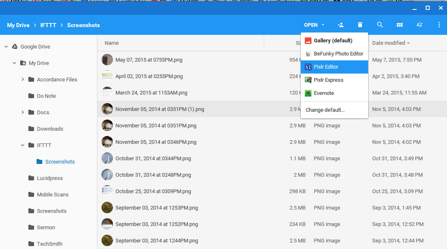Open Mobile Scans folder label in sidebar
The width and height of the screenshot is (447, 249).
pyautogui.click(x=53, y=194)
